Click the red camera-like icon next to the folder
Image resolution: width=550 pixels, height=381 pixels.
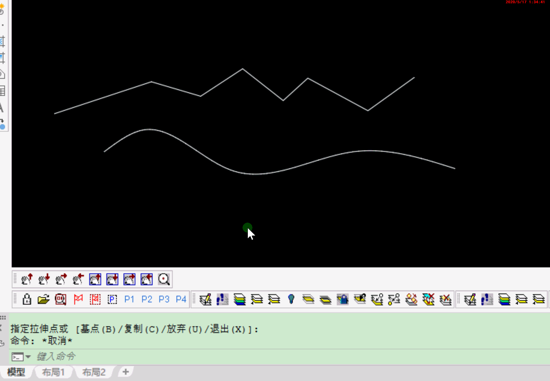click(61, 299)
